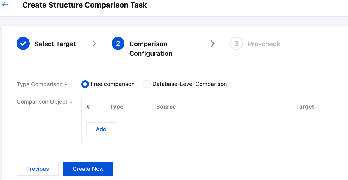
Task: Open the Select Target step label
Action: pyautogui.click(x=55, y=44)
